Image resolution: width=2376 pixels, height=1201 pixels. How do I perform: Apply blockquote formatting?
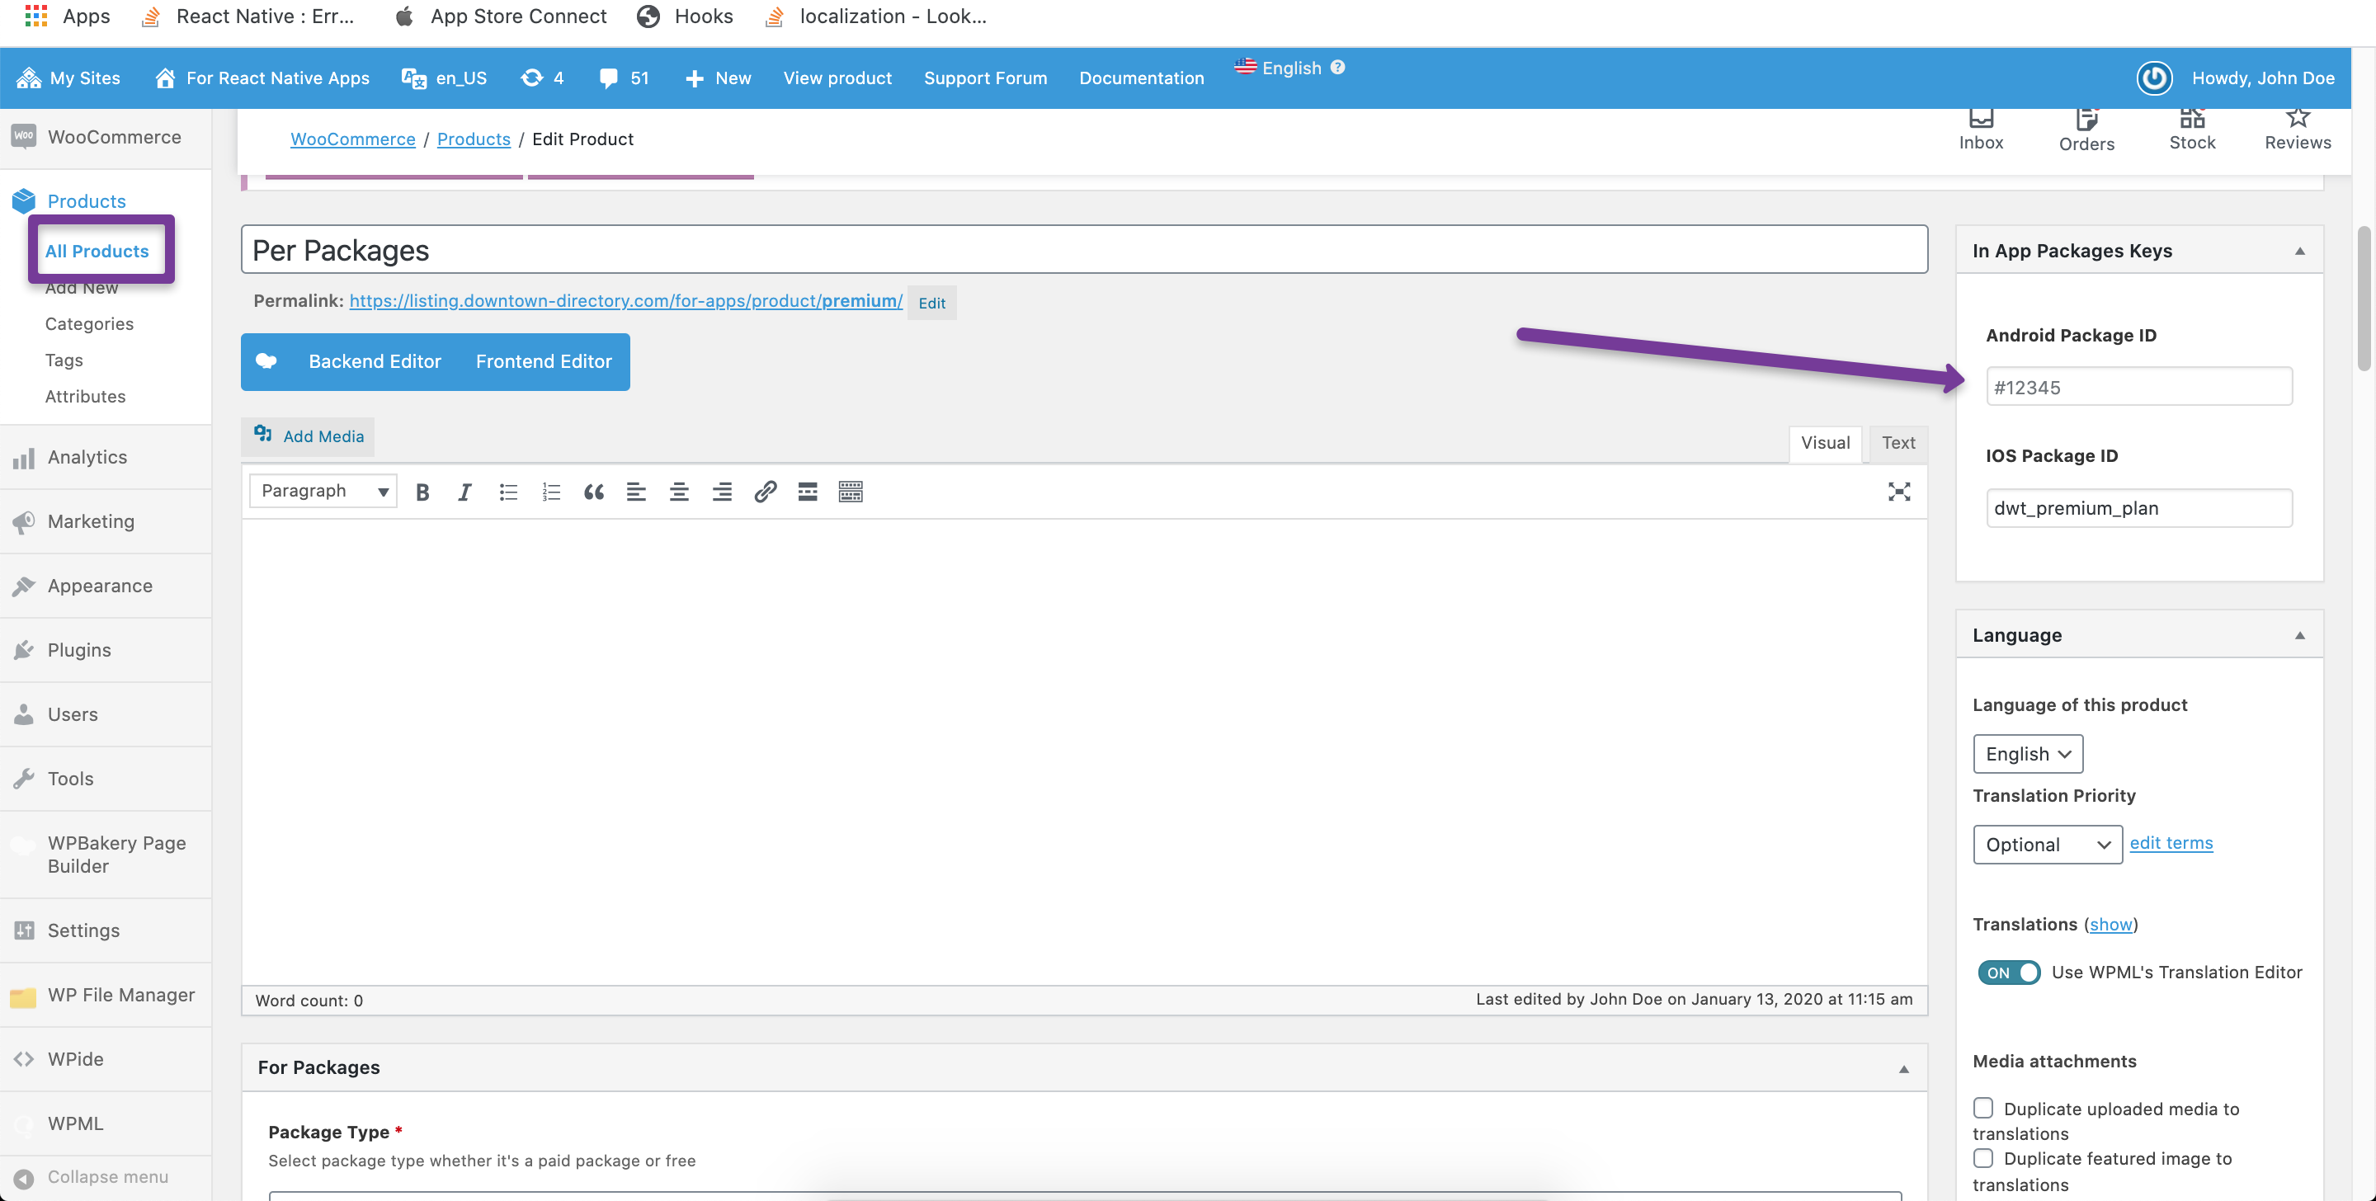594,492
